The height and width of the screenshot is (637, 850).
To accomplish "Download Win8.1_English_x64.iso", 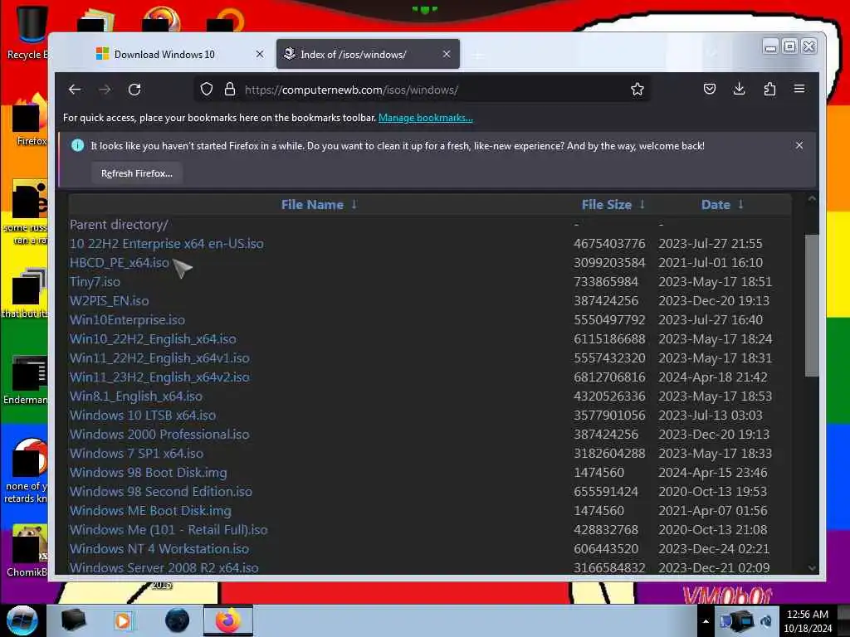I will [135, 396].
